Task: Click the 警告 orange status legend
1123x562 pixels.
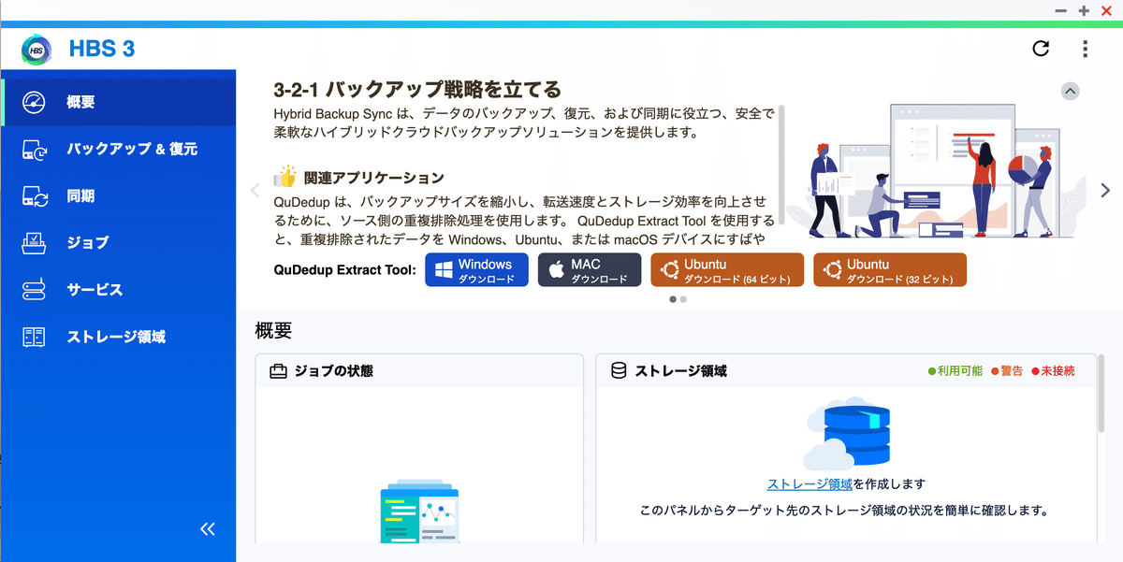Action: click(1006, 371)
